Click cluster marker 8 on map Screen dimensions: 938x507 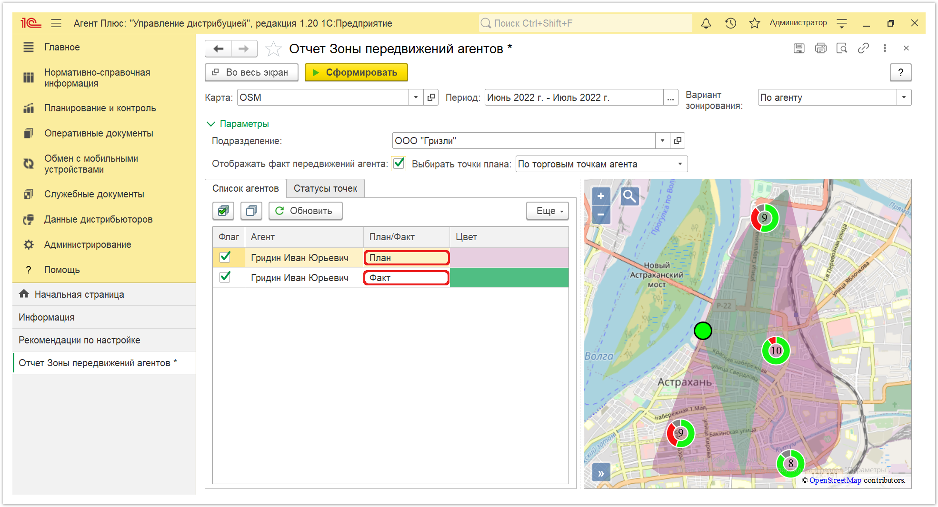pyautogui.click(x=790, y=463)
